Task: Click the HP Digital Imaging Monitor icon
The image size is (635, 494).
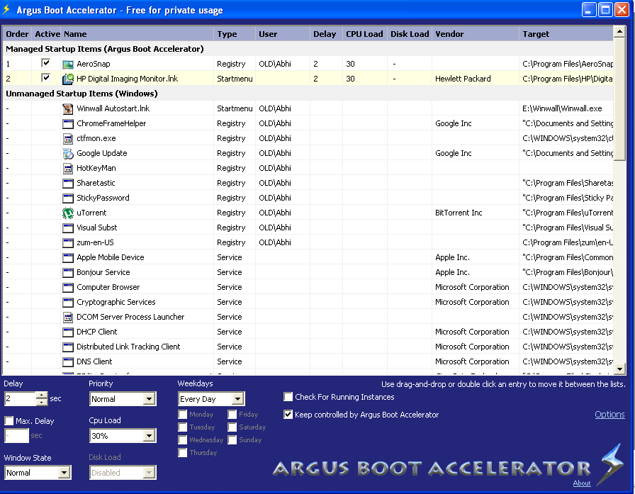Action: (x=68, y=79)
